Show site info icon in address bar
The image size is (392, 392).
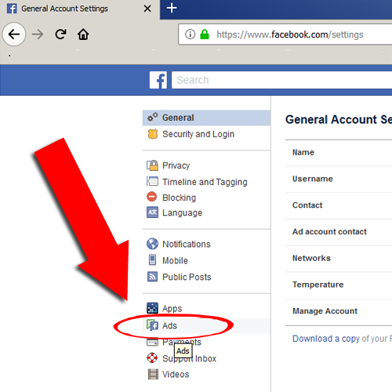[x=190, y=34]
